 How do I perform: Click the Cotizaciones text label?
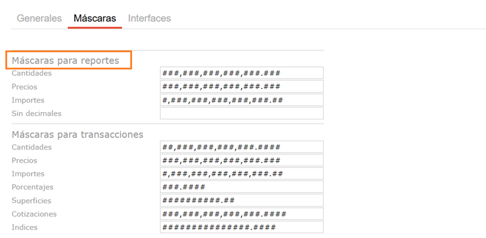(x=35, y=214)
